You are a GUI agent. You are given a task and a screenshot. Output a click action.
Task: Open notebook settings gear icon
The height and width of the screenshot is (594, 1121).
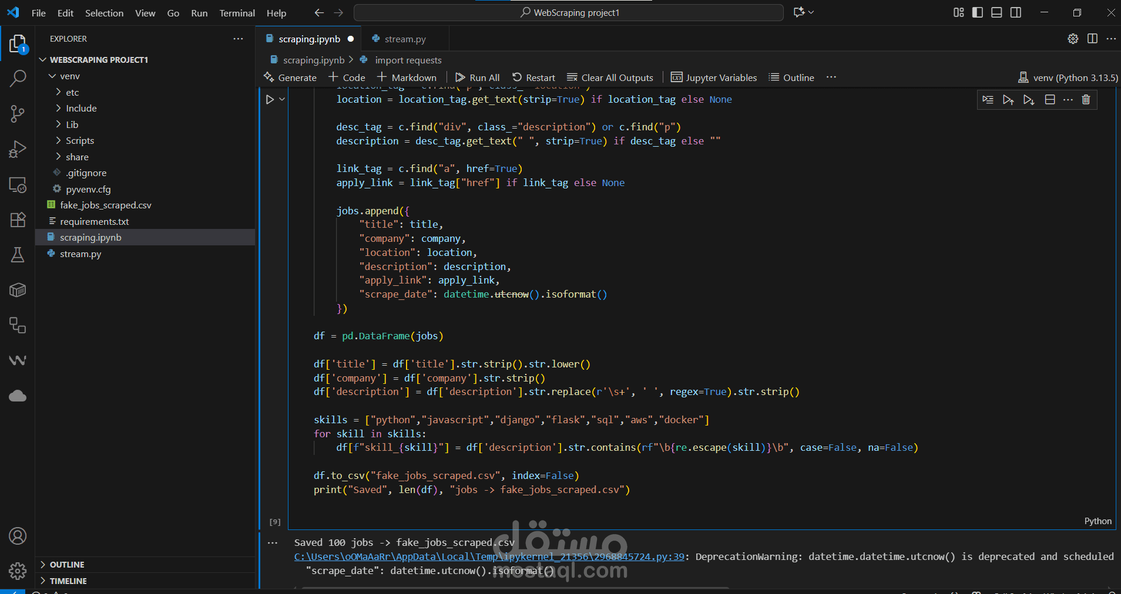point(1073,39)
